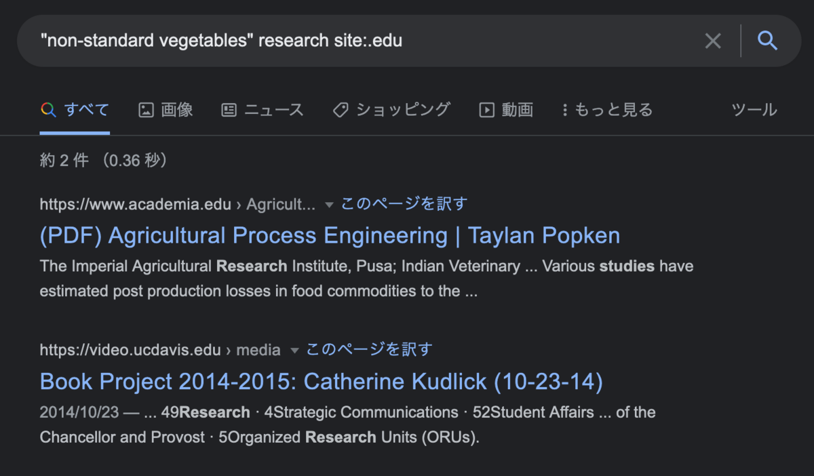Click the ショッピング tab tag icon
The height and width of the screenshot is (476, 814).
(x=341, y=110)
